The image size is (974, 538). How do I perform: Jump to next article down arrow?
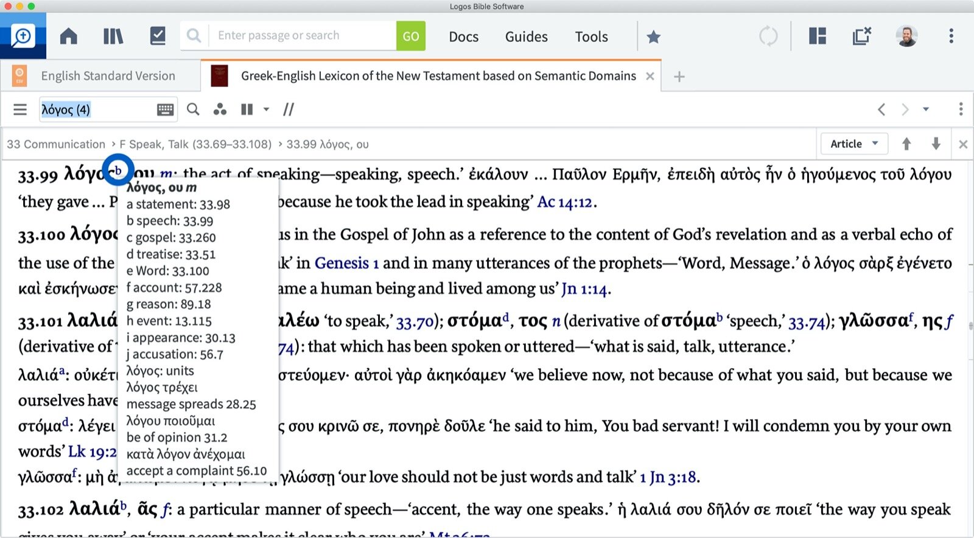[x=936, y=144]
